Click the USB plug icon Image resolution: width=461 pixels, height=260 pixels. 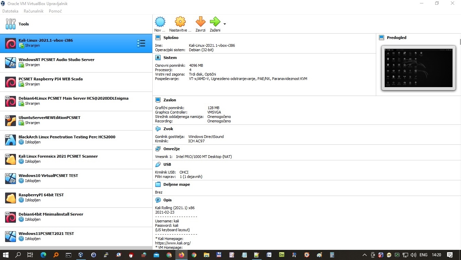point(158,164)
